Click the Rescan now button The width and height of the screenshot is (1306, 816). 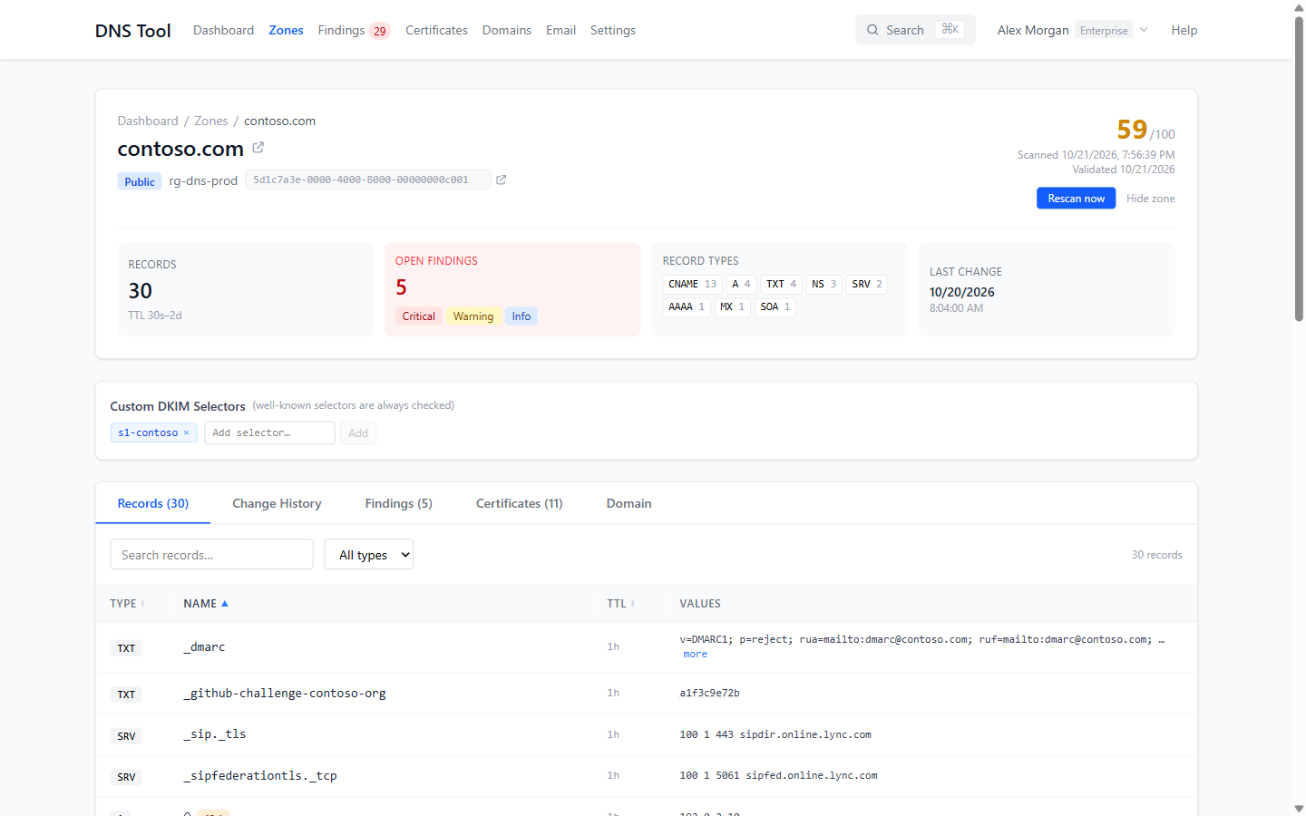pos(1076,199)
